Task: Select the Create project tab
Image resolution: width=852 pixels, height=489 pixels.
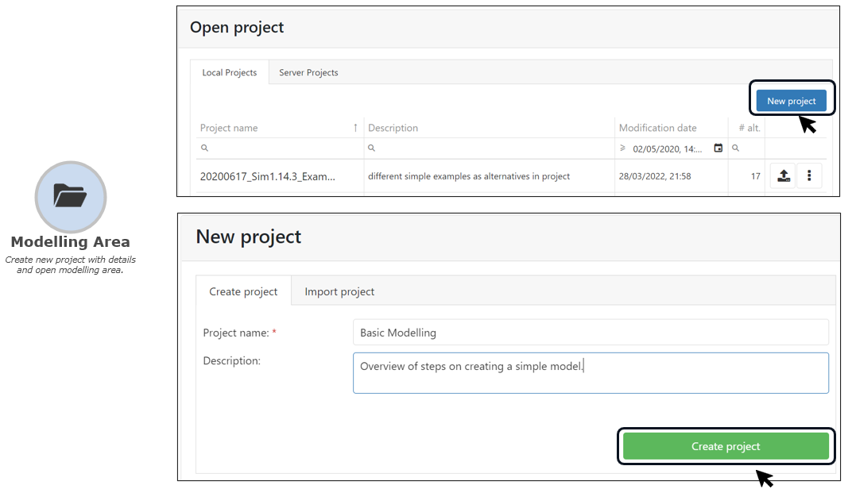Action: [243, 291]
